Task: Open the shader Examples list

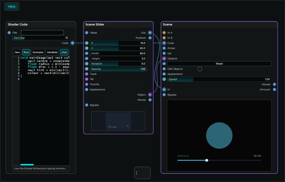Action: tap(38, 52)
